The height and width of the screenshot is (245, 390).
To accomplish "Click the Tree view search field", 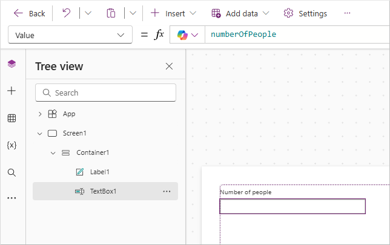I will click(105, 93).
